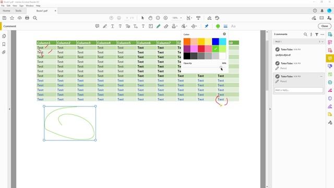Search comments in comments panel
This screenshot has height=188, width=334.
click(x=305, y=34)
